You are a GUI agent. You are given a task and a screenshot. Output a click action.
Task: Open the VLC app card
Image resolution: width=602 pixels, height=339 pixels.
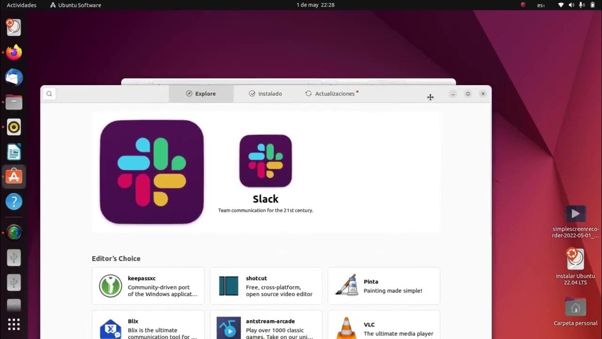384,325
